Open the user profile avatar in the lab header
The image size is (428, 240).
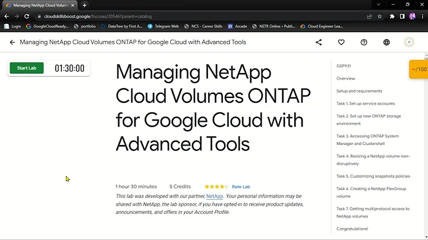click(409, 42)
